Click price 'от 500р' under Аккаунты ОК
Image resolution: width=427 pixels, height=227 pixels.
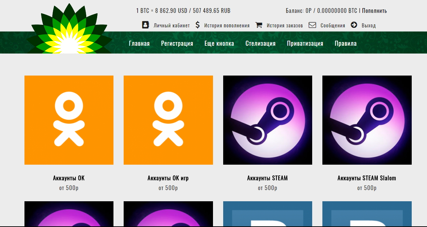69,188
